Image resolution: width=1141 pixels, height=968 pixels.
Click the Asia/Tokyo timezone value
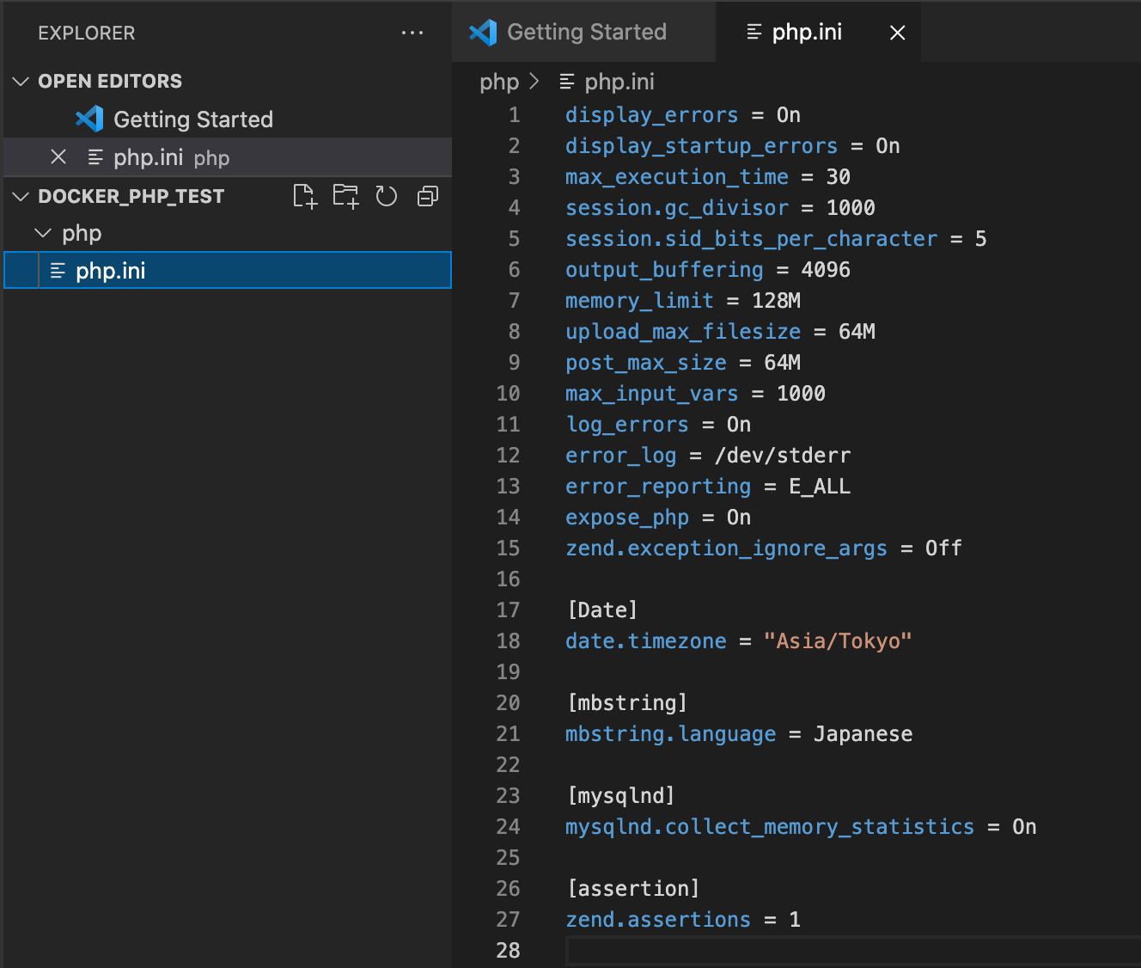[x=838, y=640]
